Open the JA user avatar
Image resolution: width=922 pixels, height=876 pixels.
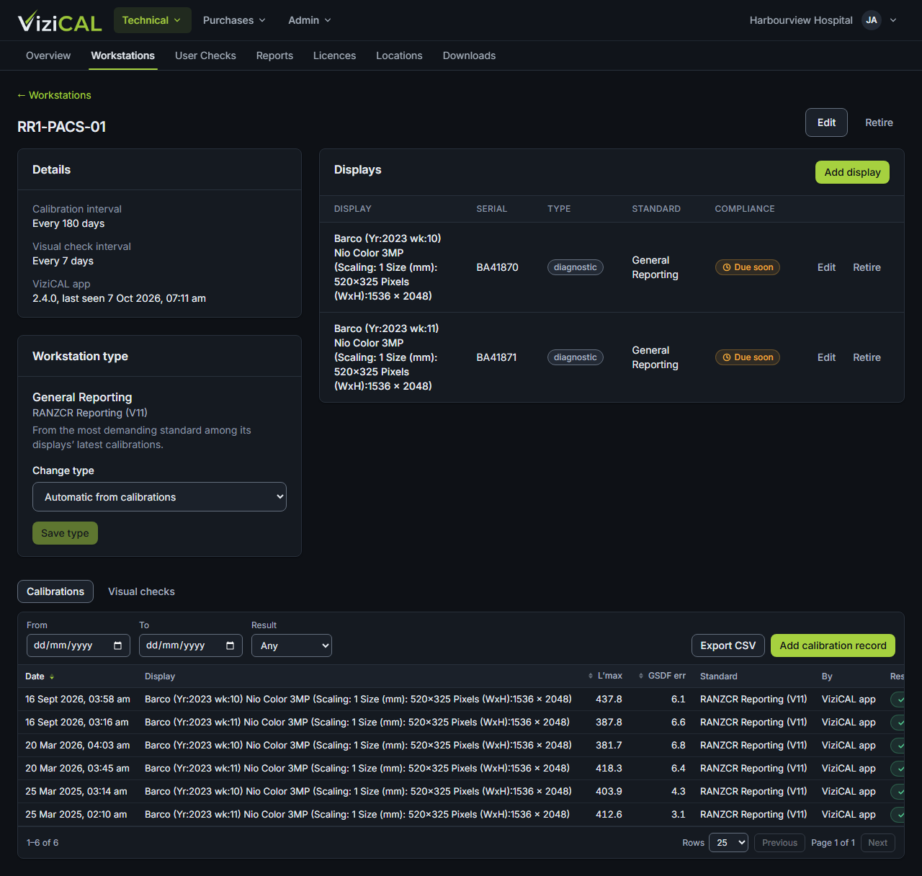click(872, 20)
